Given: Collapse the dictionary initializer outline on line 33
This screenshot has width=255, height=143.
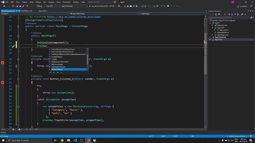Looking at the screenshot, I should 18,106.
